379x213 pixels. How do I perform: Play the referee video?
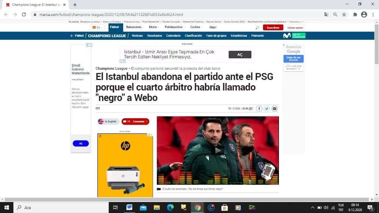click(x=218, y=150)
